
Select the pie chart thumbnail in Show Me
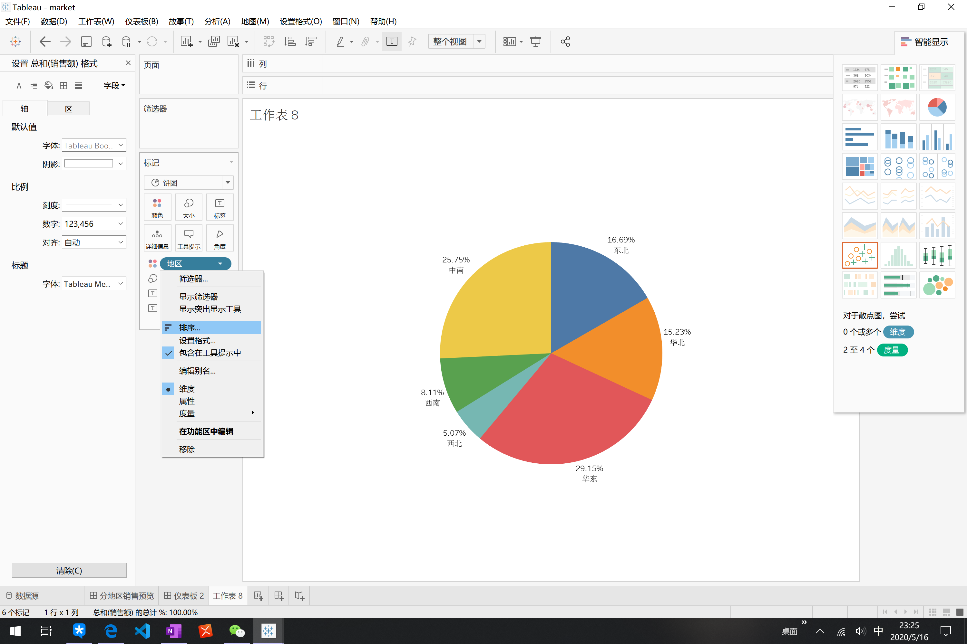click(x=937, y=107)
